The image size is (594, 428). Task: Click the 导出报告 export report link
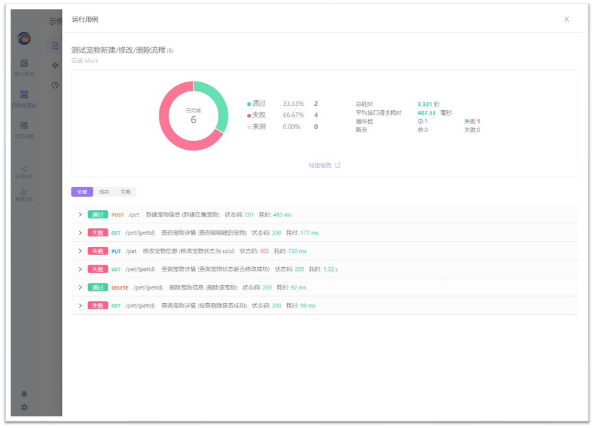coord(324,165)
